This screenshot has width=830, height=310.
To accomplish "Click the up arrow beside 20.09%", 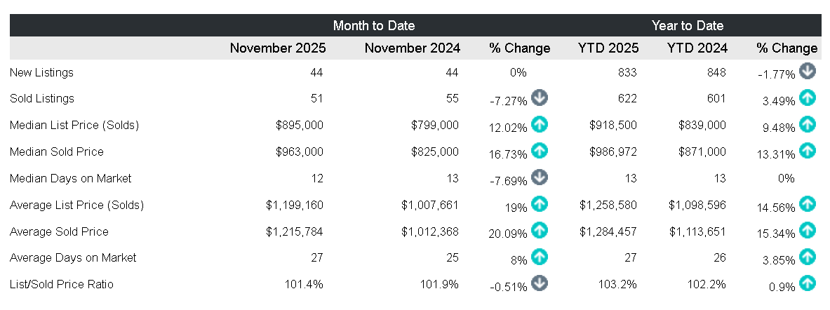I will [540, 230].
